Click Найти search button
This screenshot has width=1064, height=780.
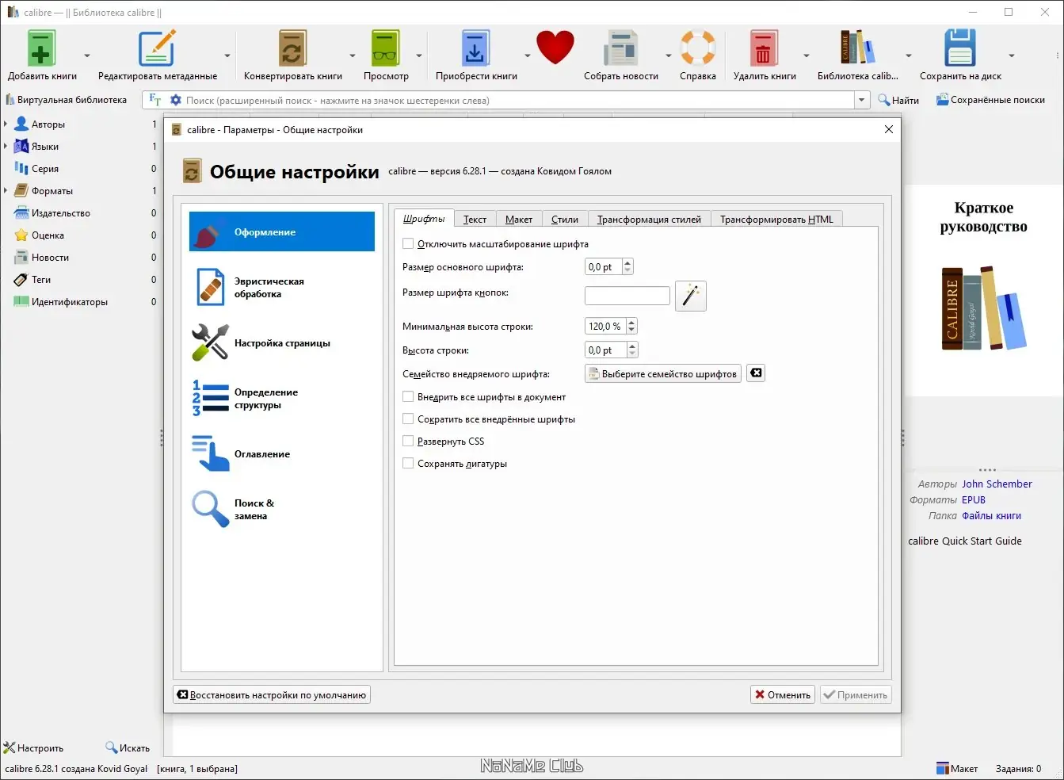coord(898,100)
